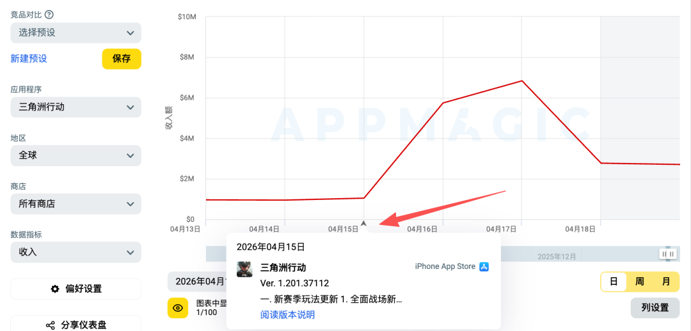Image resolution: width=691 pixels, height=331 pixels.
Task: Toggle the yellow eye visibility icon
Action: pyautogui.click(x=178, y=307)
